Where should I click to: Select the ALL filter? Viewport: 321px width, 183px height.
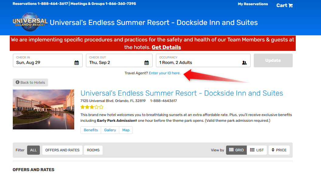[x=33, y=150]
